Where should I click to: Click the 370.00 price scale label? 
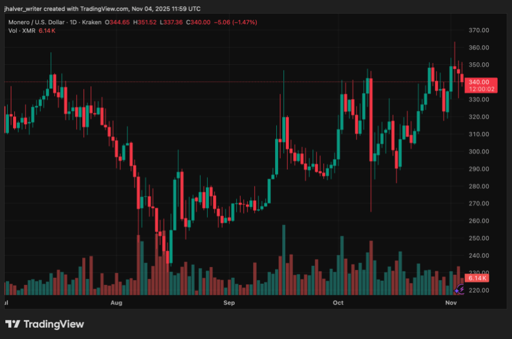(479, 30)
